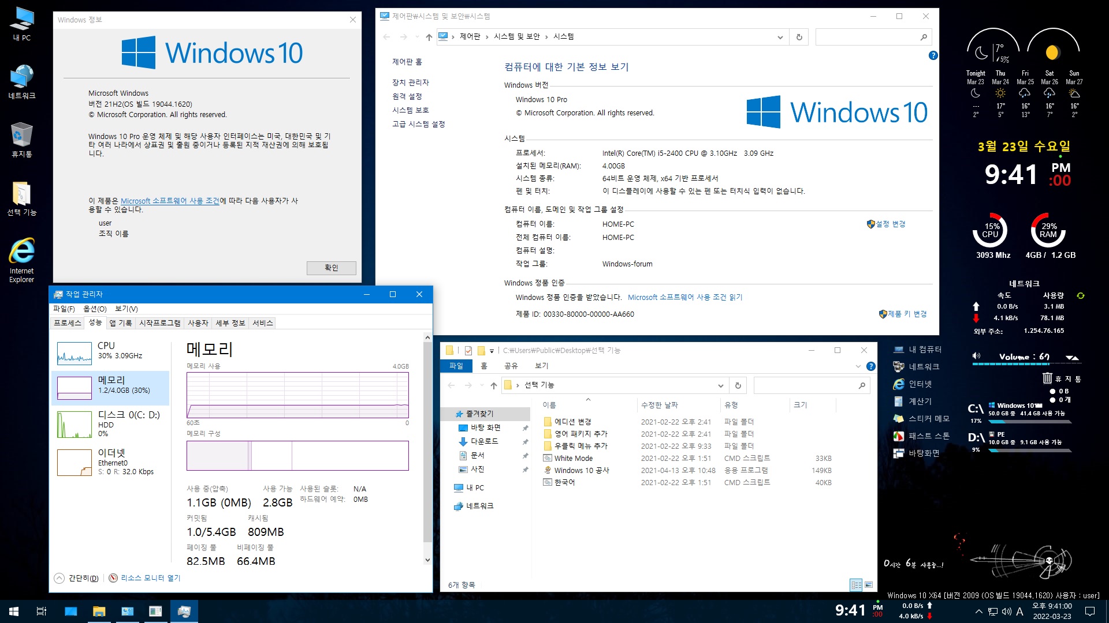Open the 내 PC desktop icon
Screen dimensions: 1109x623
tap(22, 24)
